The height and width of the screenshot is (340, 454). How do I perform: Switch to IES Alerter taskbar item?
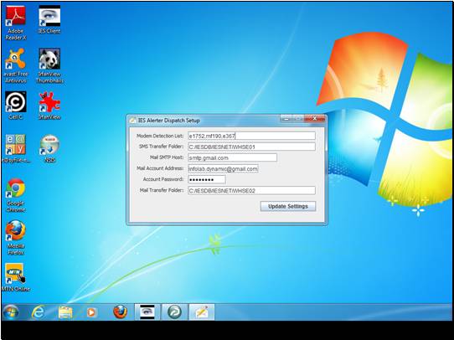[202, 312]
